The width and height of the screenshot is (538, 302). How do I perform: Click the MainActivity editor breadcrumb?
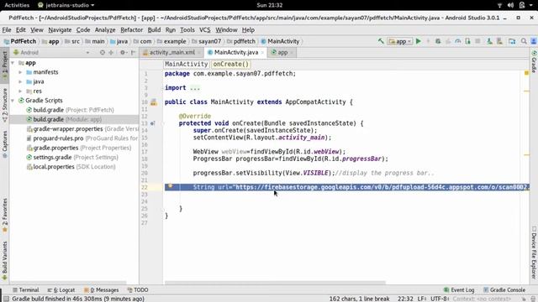pos(187,64)
